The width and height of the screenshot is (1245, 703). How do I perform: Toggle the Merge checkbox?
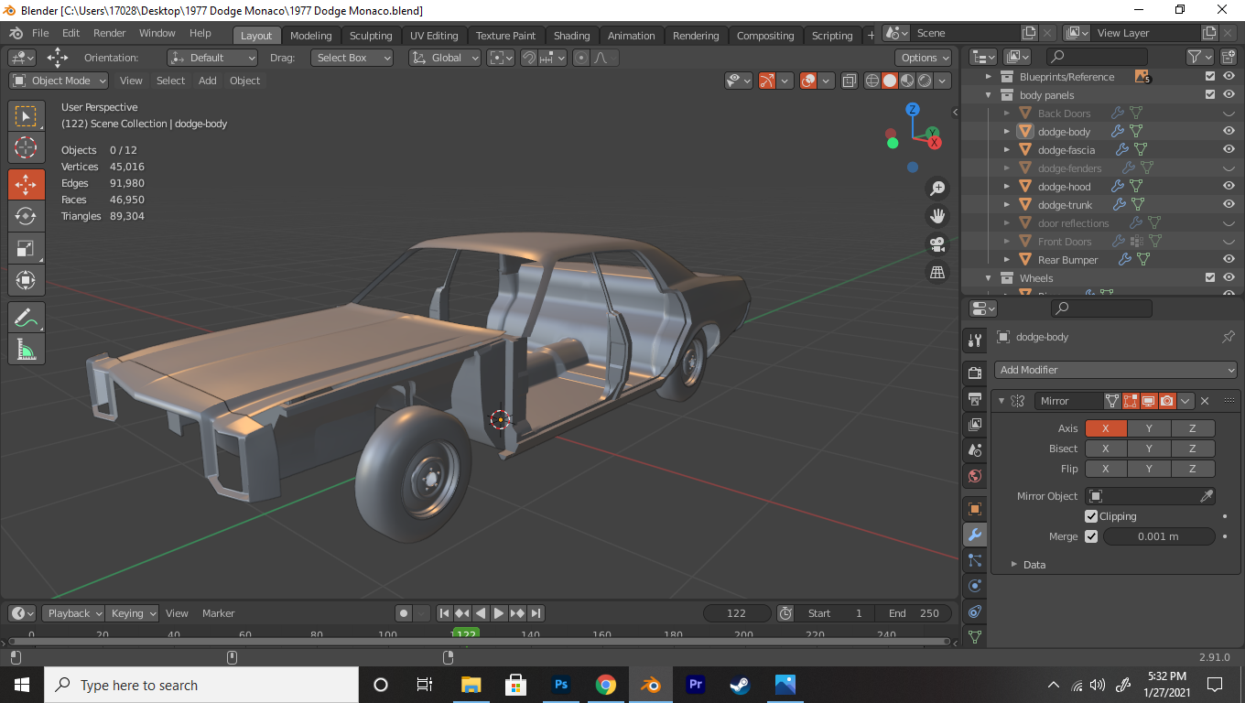[1091, 536]
